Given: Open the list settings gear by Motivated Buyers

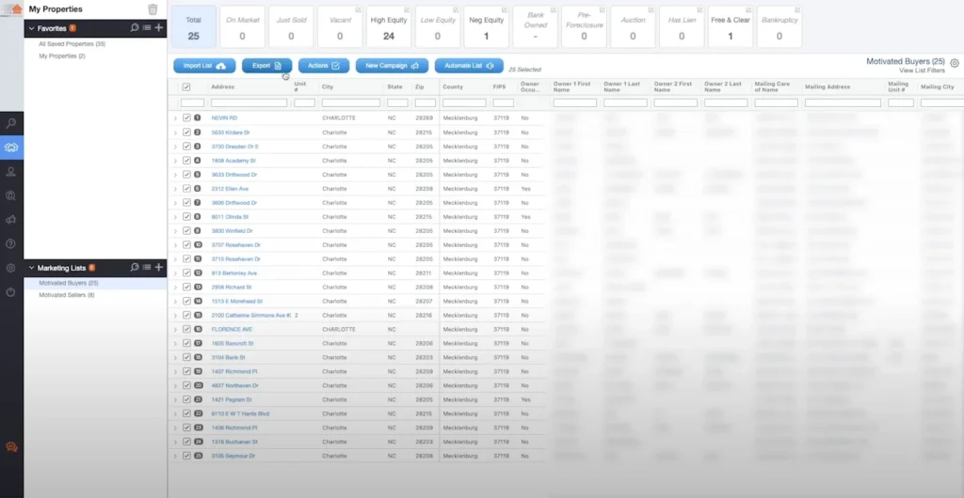Looking at the screenshot, I should coord(955,63).
